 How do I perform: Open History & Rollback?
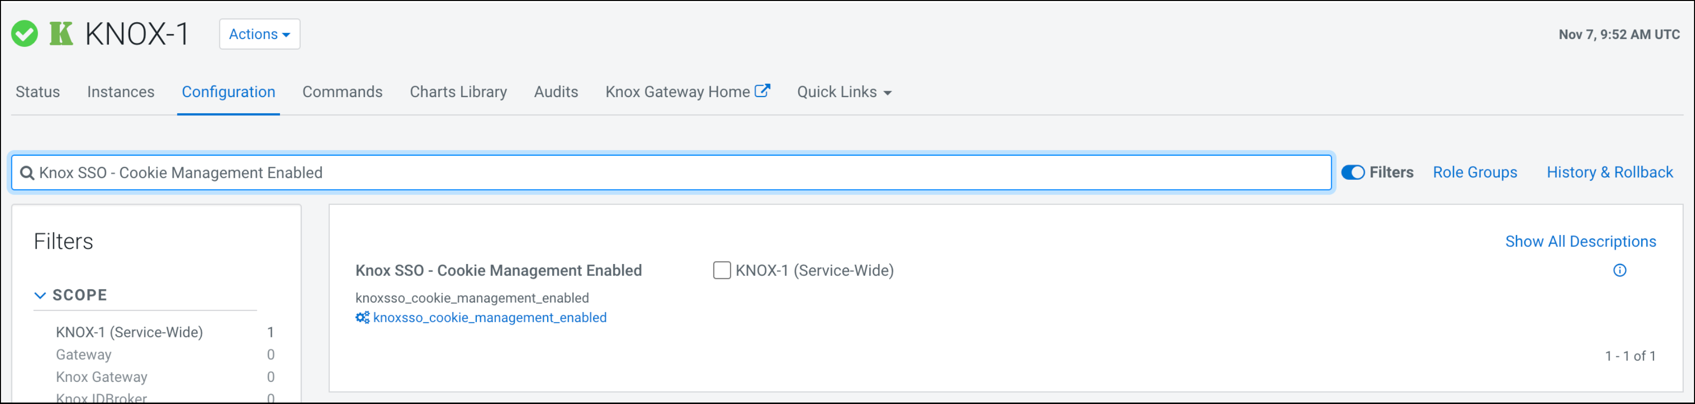tap(1609, 172)
